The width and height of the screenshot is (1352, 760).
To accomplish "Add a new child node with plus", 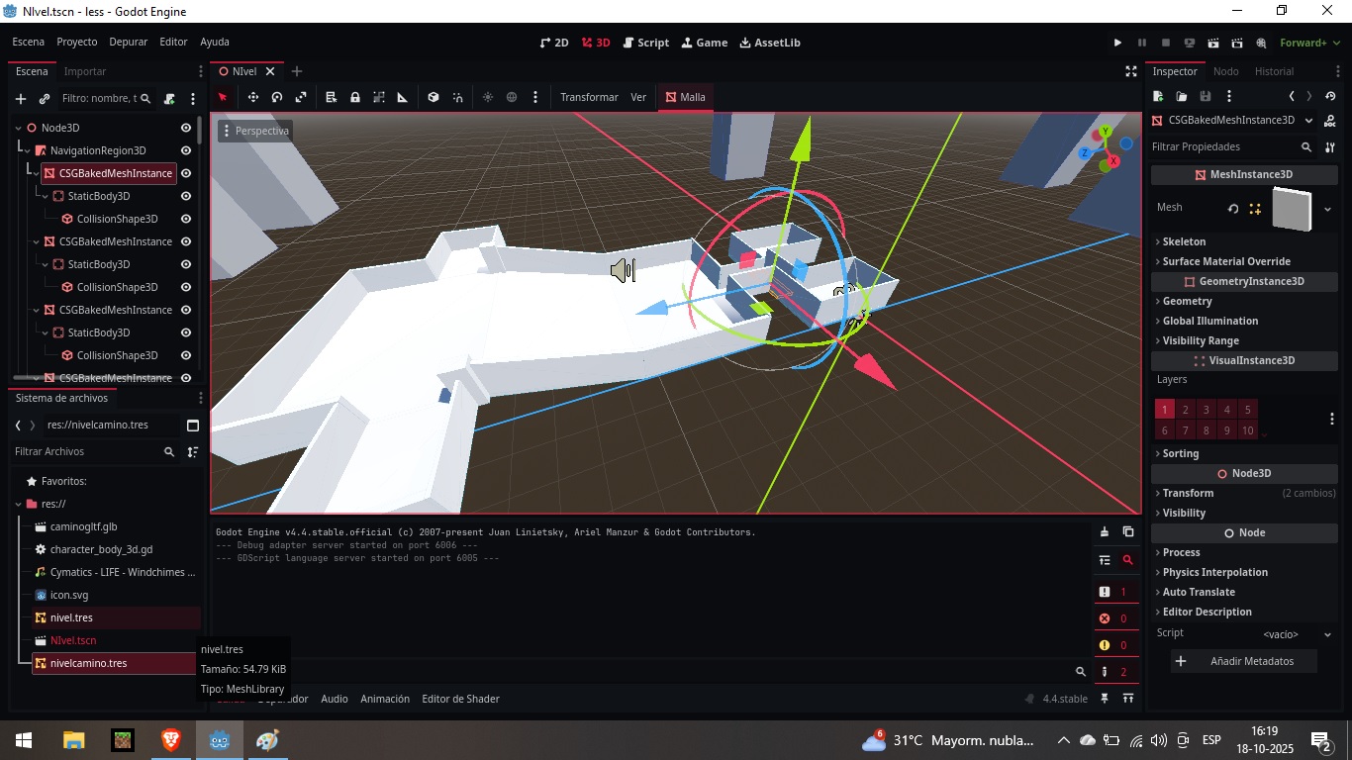I will click(x=21, y=99).
